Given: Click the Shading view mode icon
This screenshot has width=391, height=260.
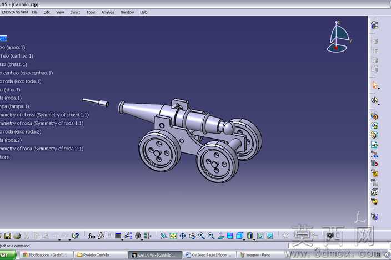Looking at the screenshot, I should click(x=250, y=236).
